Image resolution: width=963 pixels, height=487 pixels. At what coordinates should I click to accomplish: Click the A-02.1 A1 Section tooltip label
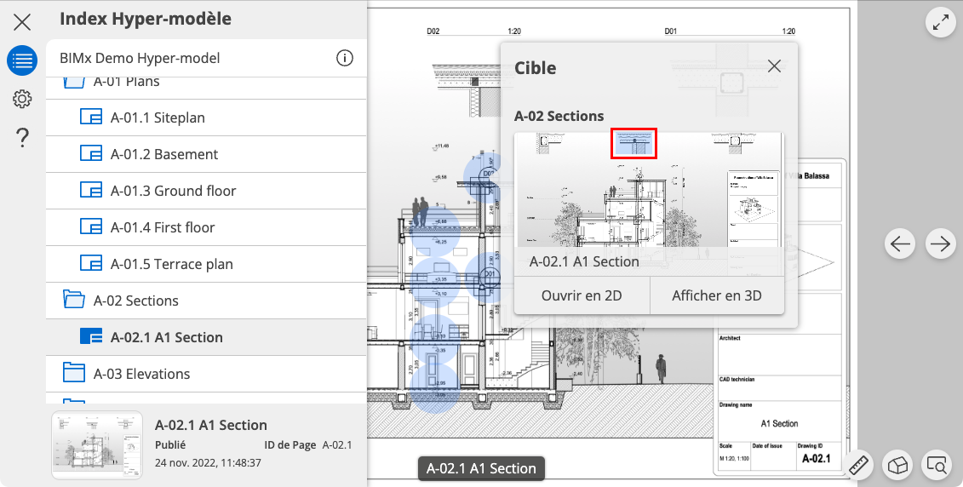click(x=481, y=468)
